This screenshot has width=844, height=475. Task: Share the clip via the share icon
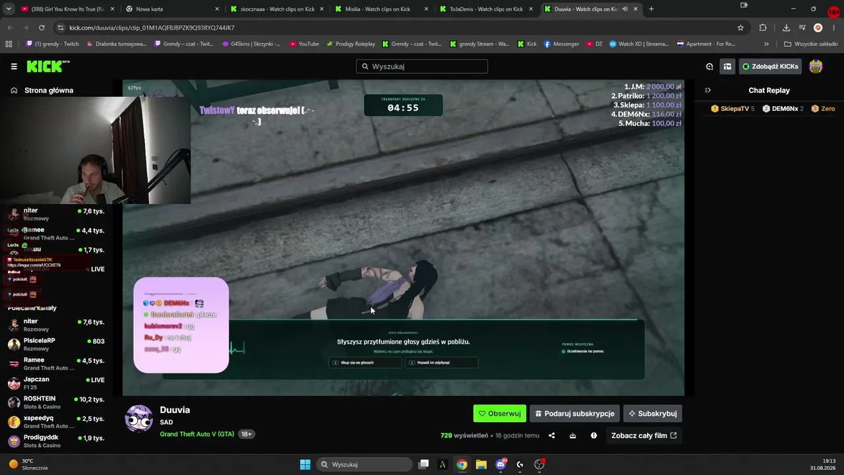[552, 435]
